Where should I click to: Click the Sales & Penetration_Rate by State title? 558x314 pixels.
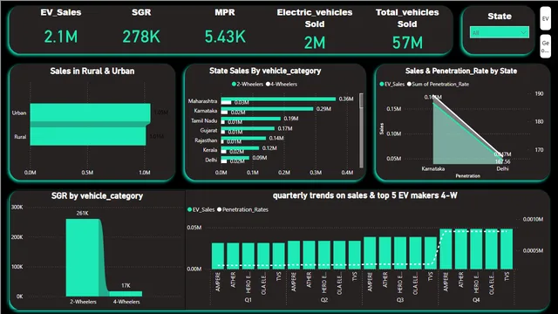[x=461, y=71]
